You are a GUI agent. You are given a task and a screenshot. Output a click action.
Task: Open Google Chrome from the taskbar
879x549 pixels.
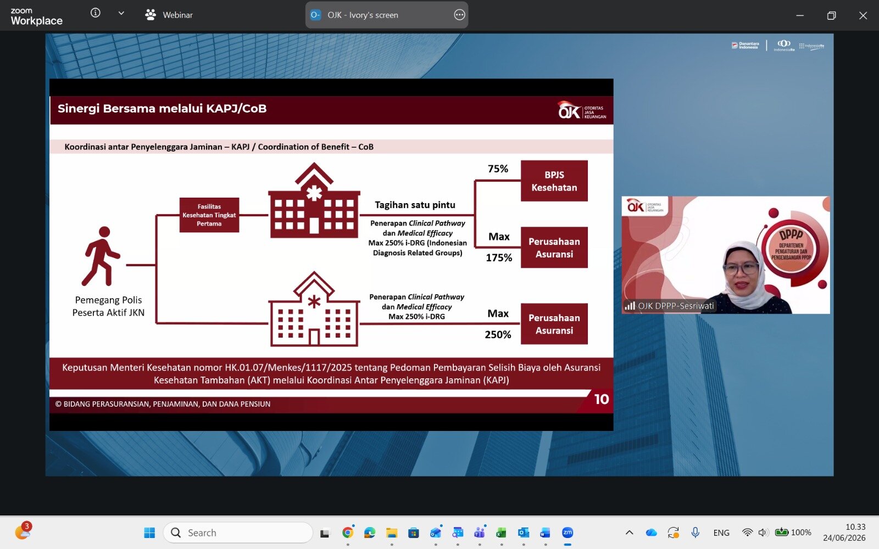(347, 533)
